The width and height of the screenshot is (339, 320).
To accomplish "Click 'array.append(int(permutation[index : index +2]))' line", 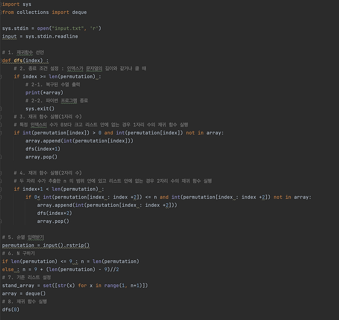I will (107, 205).
